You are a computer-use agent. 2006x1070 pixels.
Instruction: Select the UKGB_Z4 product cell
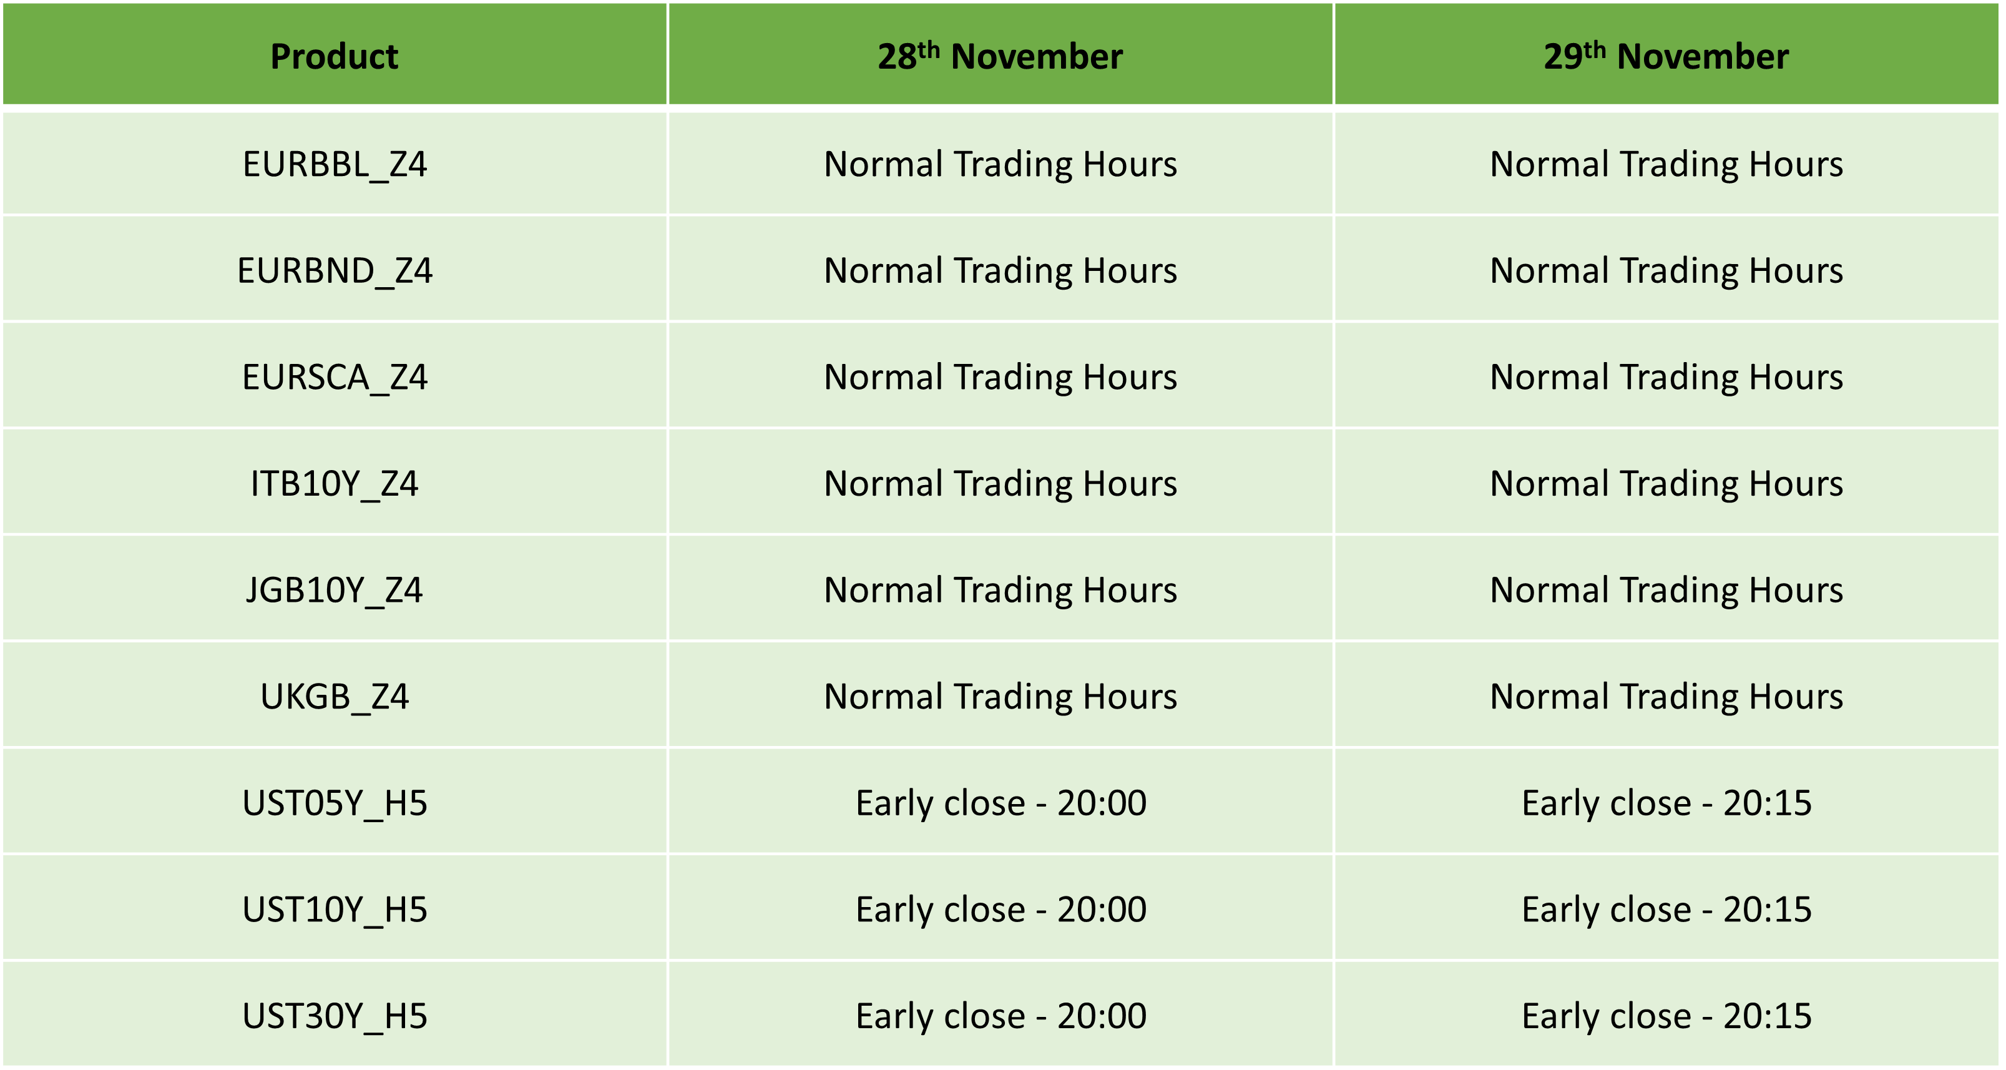(x=335, y=696)
